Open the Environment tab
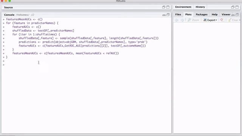The height and width of the screenshot is (136, 242). point(183,7)
